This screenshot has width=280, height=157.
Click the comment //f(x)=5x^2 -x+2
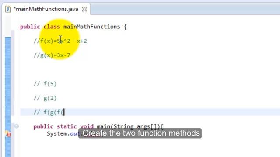pyautogui.click(x=60, y=41)
